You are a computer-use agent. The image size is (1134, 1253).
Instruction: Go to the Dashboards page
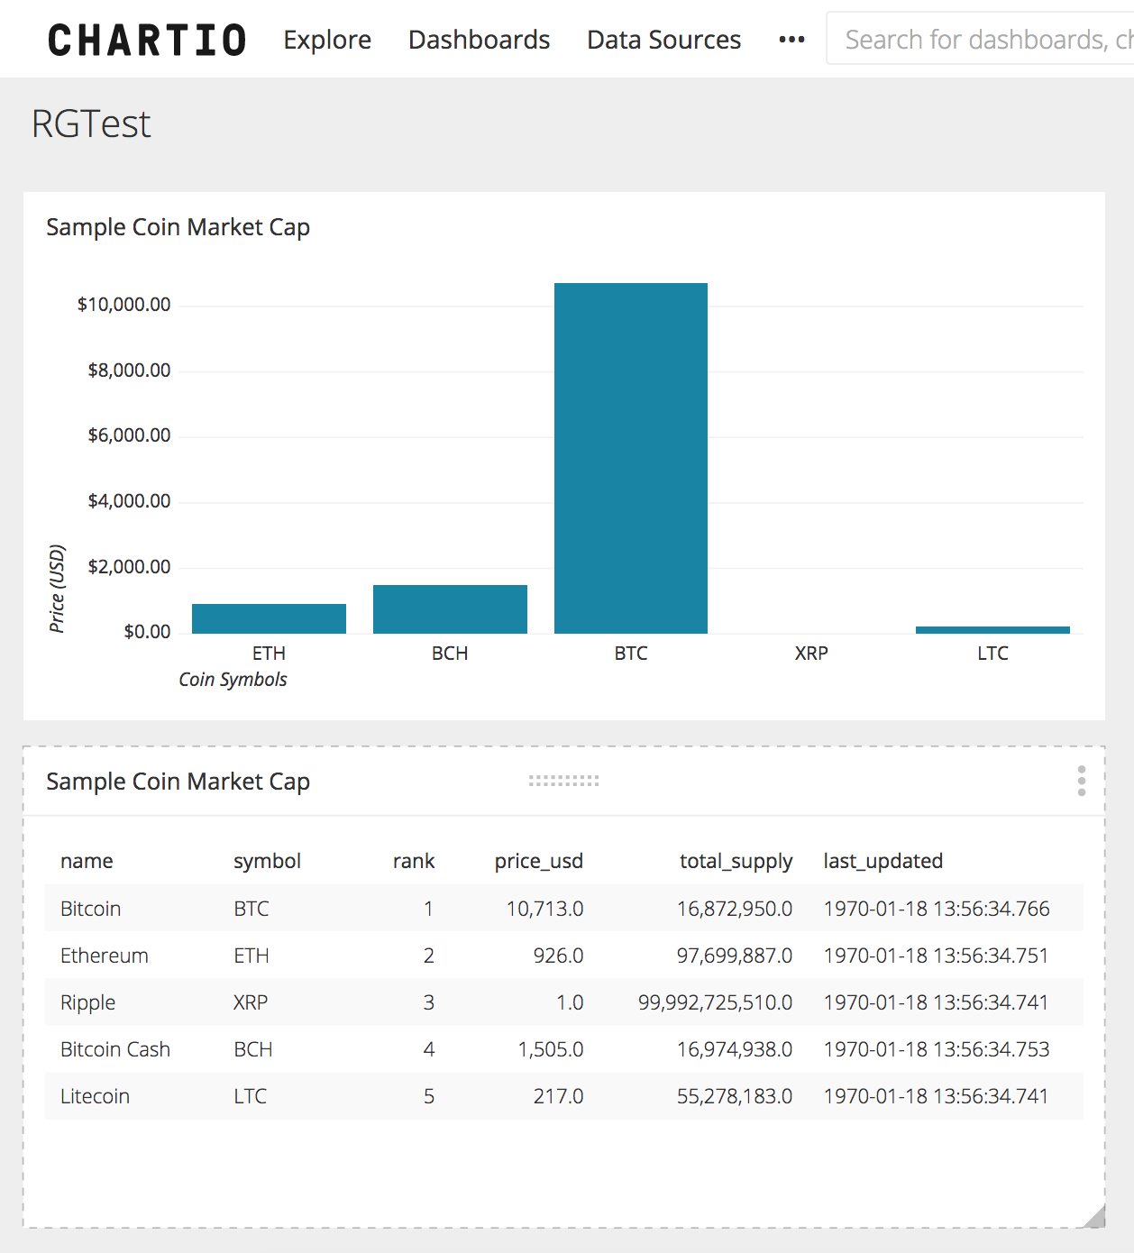[479, 40]
